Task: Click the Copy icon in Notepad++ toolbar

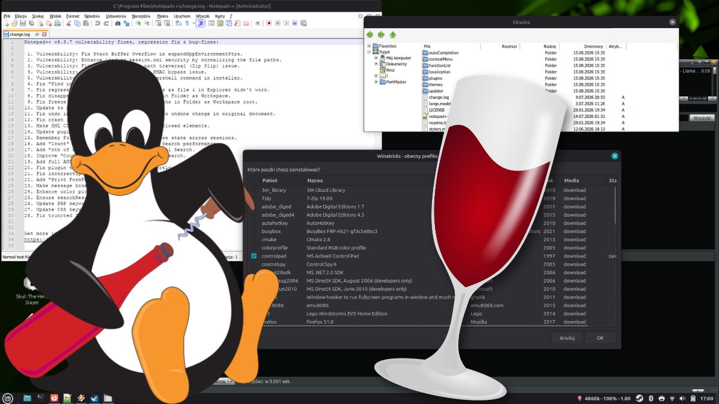Action: click(77, 23)
